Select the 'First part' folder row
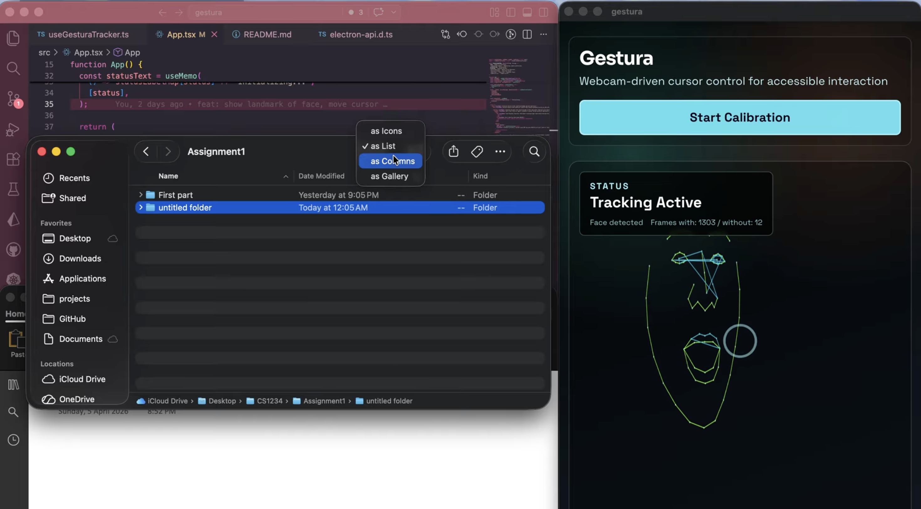 click(340, 195)
